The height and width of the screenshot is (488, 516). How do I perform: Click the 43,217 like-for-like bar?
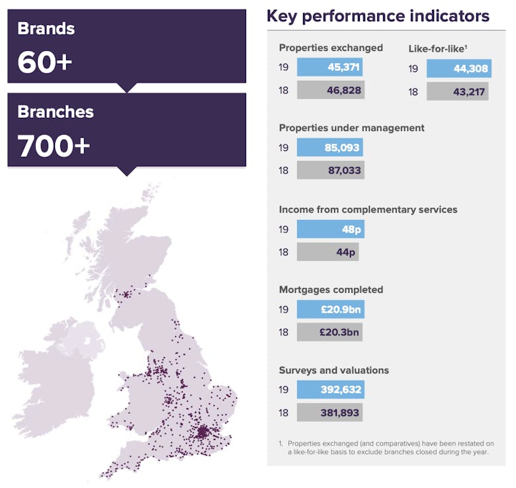tap(457, 91)
